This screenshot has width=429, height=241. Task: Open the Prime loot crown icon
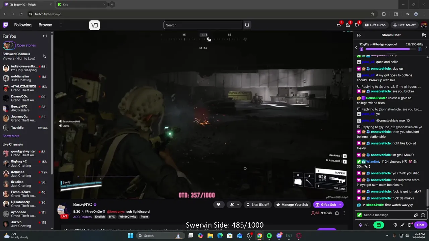coord(339,25)
